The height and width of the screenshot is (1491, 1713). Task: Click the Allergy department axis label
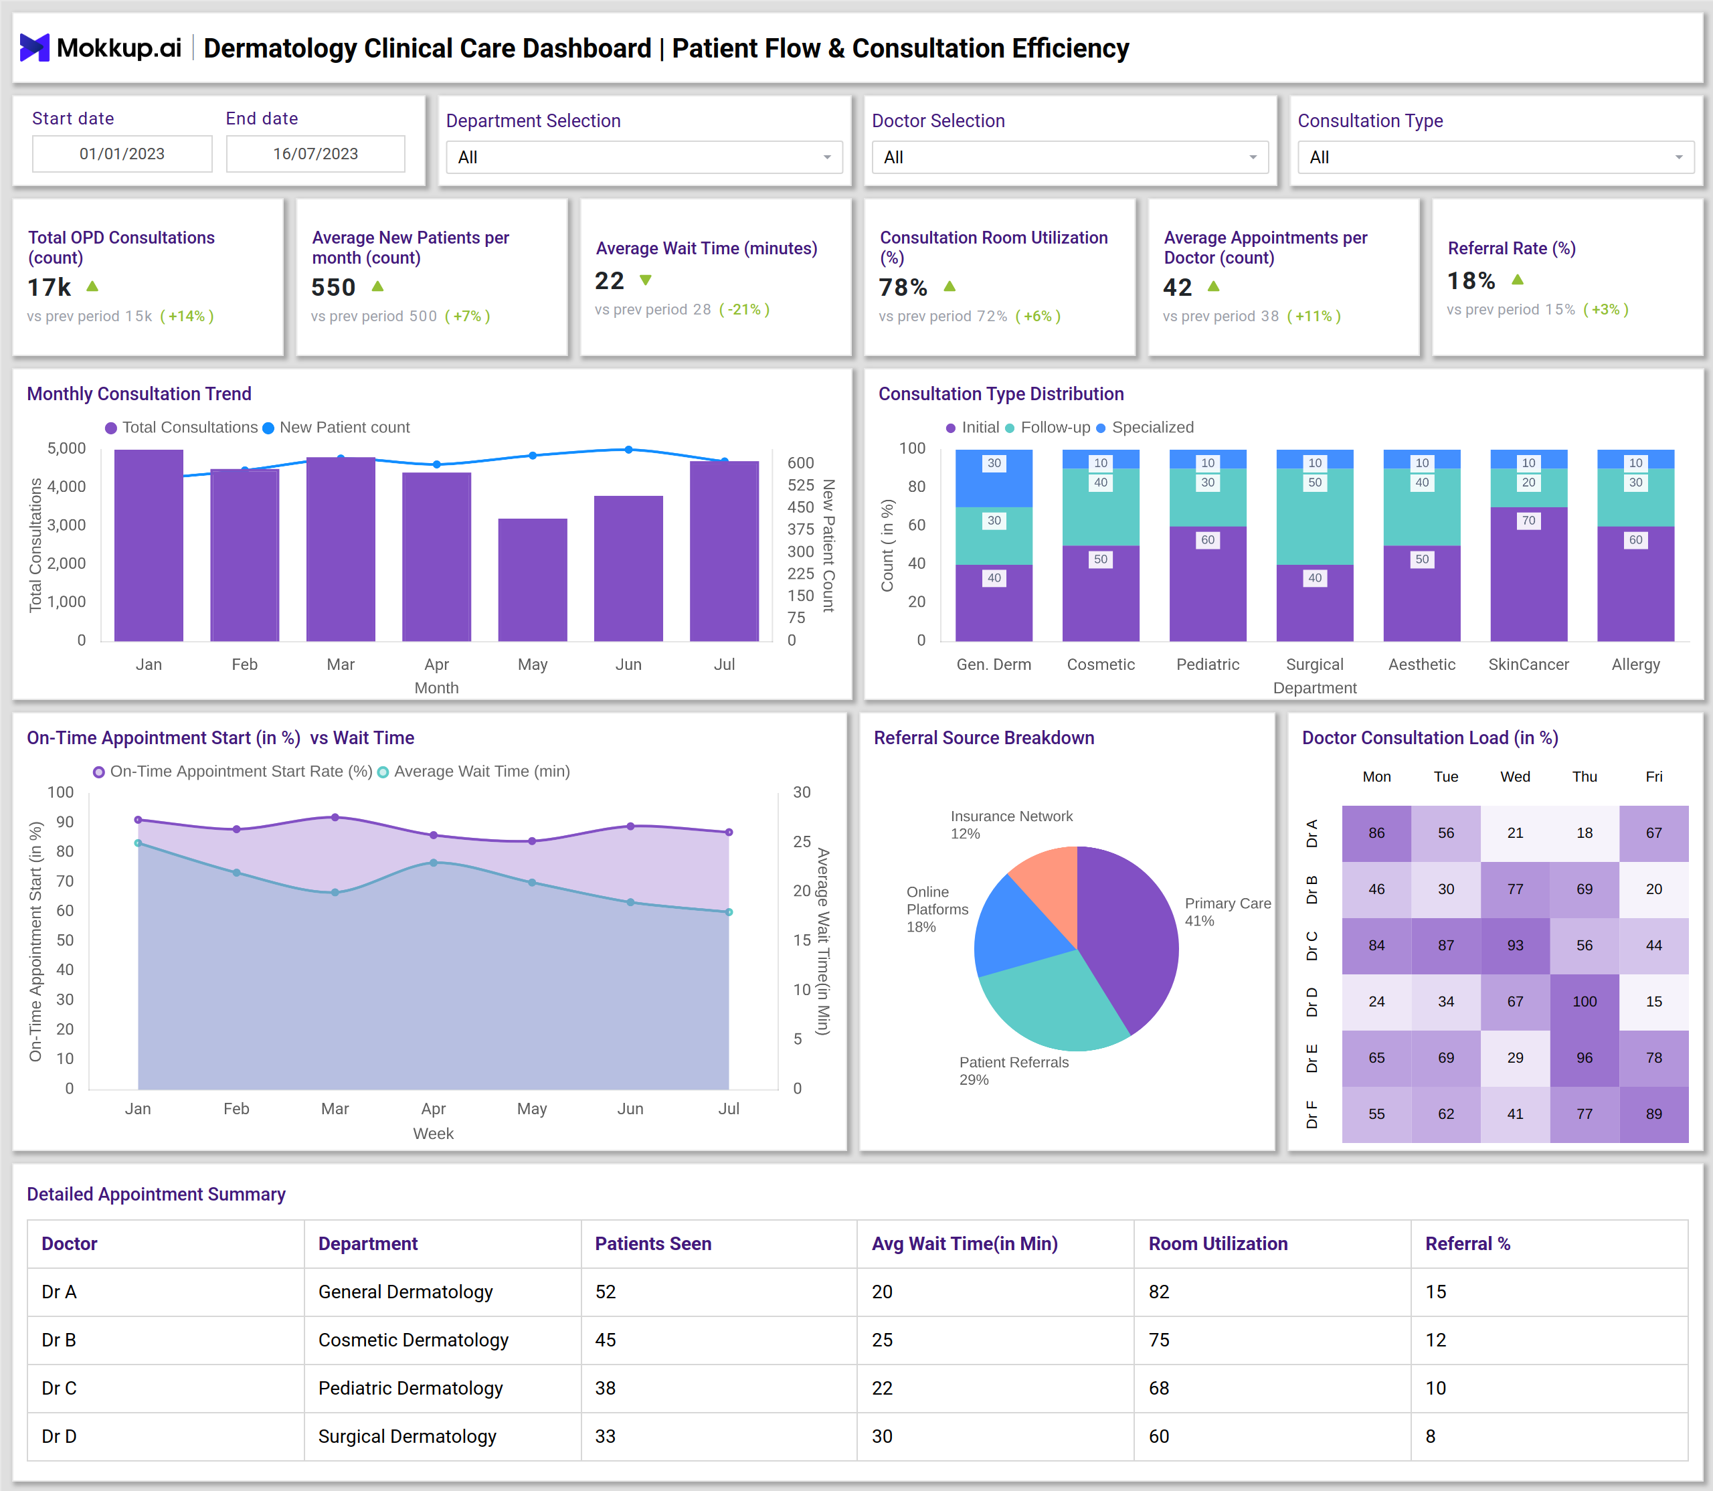(1635, 665)
